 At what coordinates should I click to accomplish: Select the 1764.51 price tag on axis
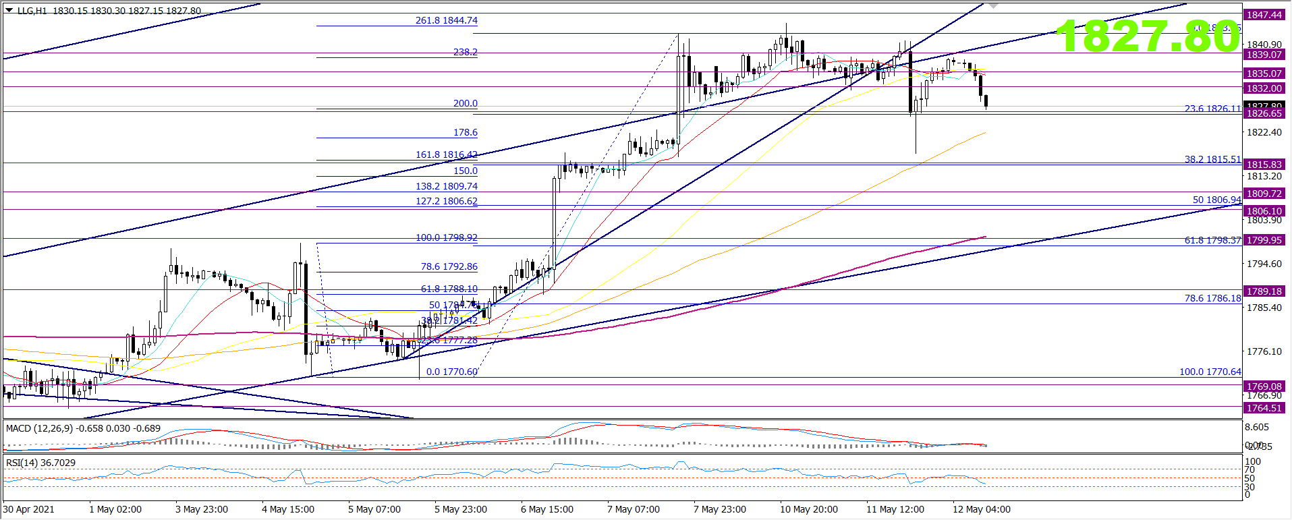pyautogui.click(x=1264, y=408)
